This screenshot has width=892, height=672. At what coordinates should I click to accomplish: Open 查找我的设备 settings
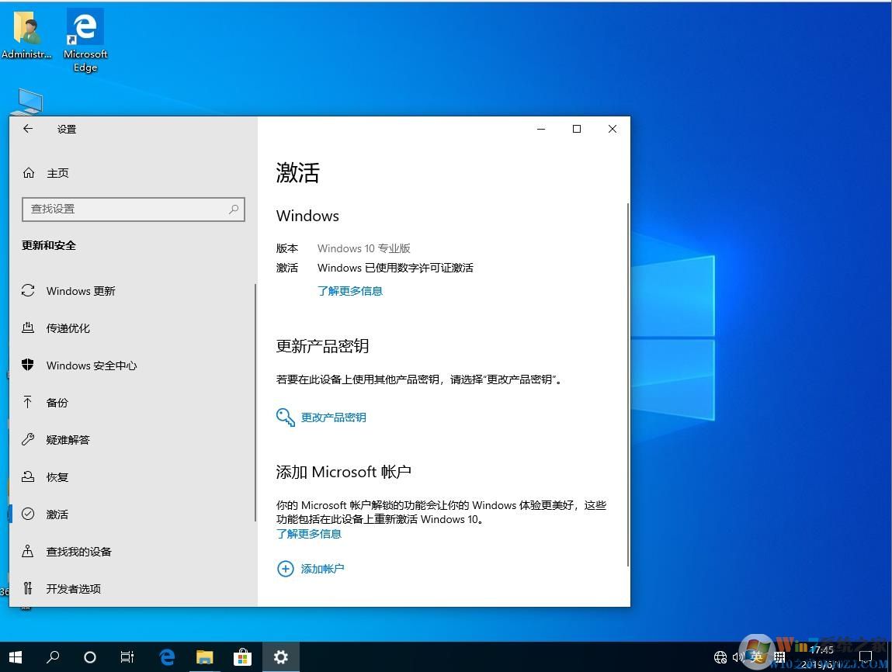tap(78, 552)
